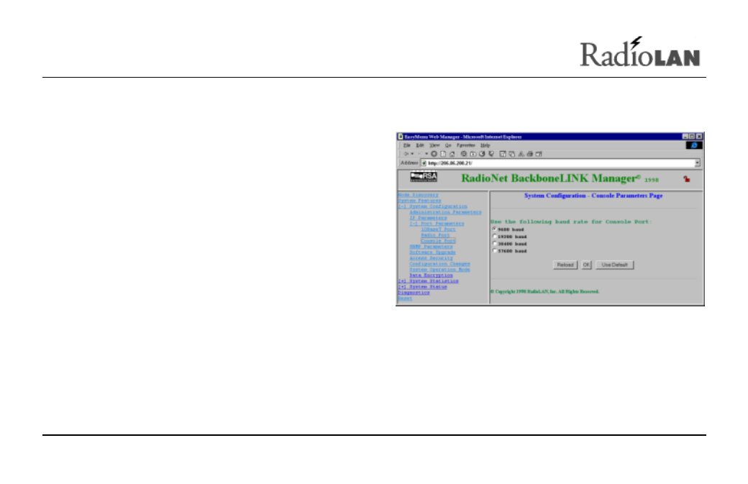Click the Edit page icon in toolbar
The width and height of the screenshot is (748, 484).
[539, 154]
